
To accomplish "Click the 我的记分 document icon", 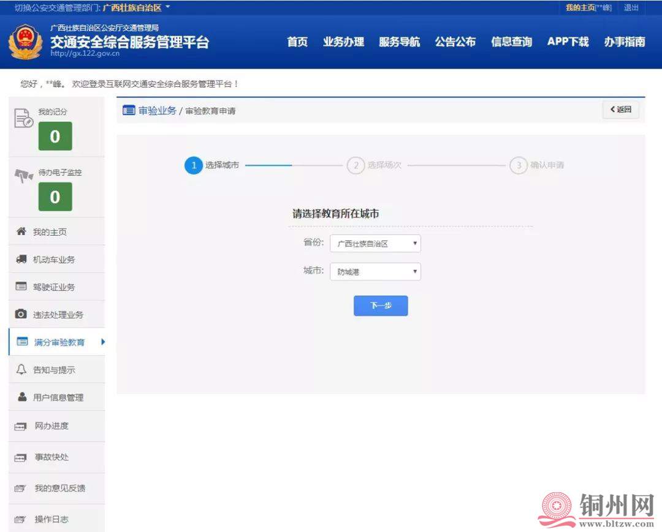I will point(23,118).
